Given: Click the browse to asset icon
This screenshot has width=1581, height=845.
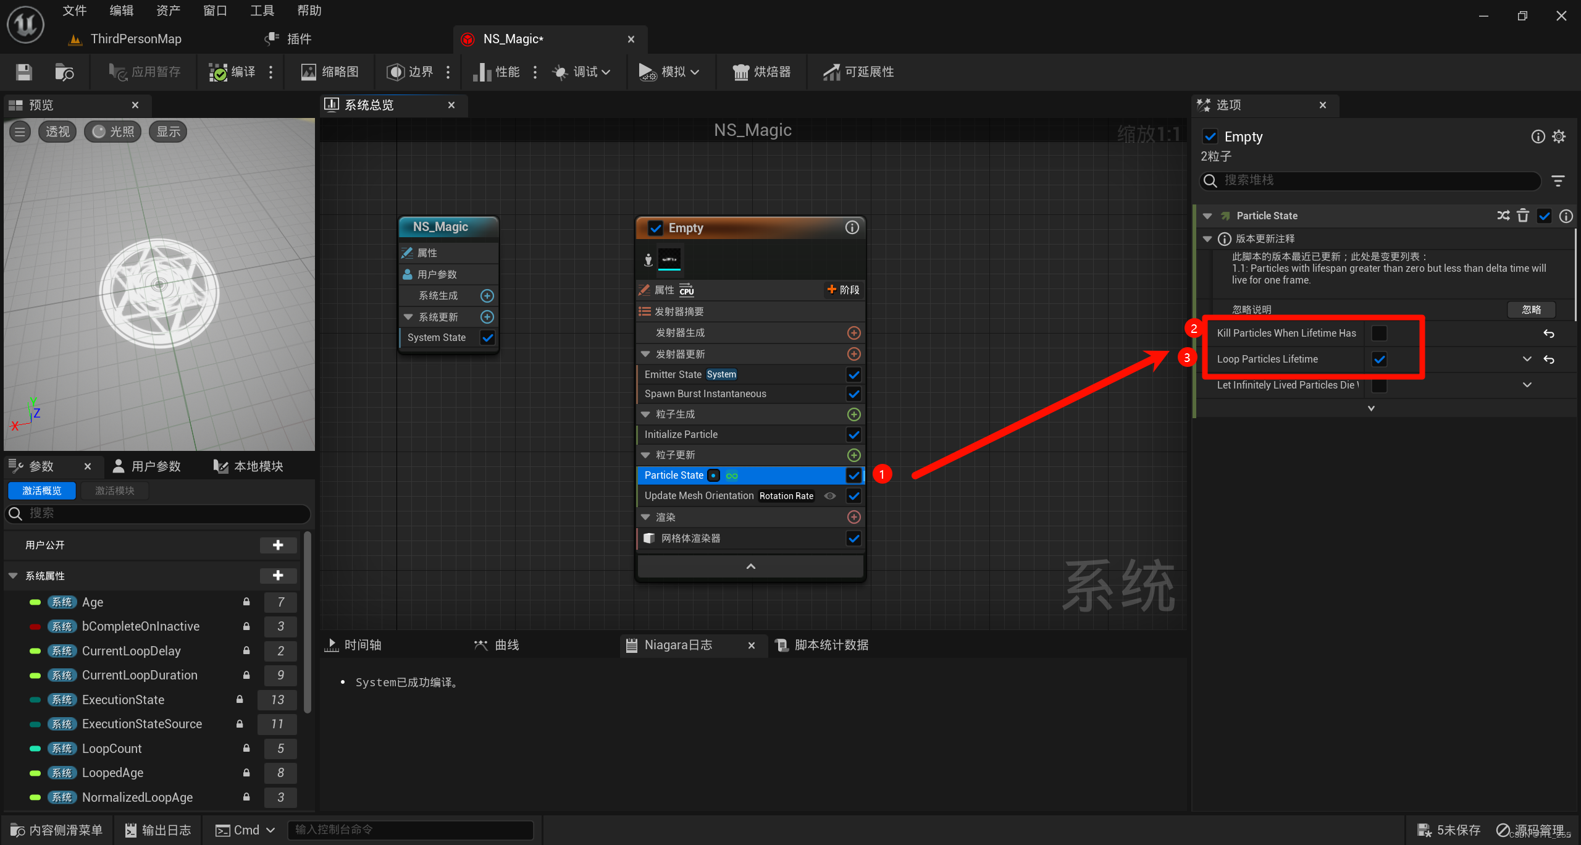Looking at the screenshot, I should coord(64,72).
